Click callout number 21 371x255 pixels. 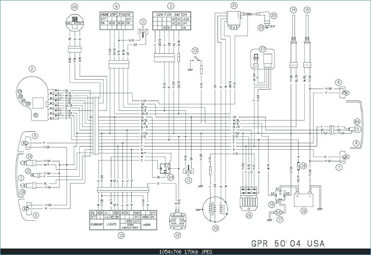click(234, 6)
